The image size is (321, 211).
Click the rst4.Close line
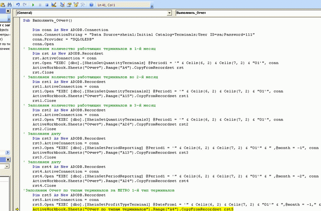44,186
